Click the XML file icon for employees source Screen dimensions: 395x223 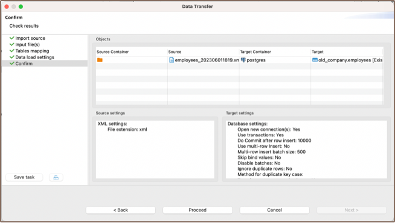point(172,60)
